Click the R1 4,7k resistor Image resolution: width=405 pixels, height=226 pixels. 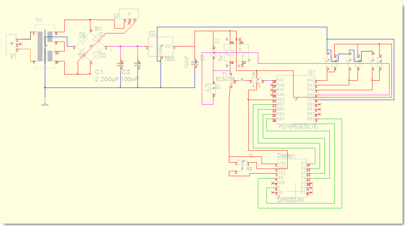click(213, 89)
